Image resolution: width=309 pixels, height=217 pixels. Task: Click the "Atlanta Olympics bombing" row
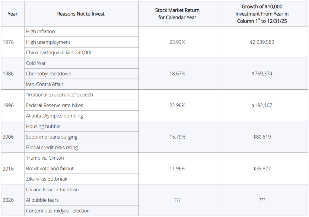[54, 116]
